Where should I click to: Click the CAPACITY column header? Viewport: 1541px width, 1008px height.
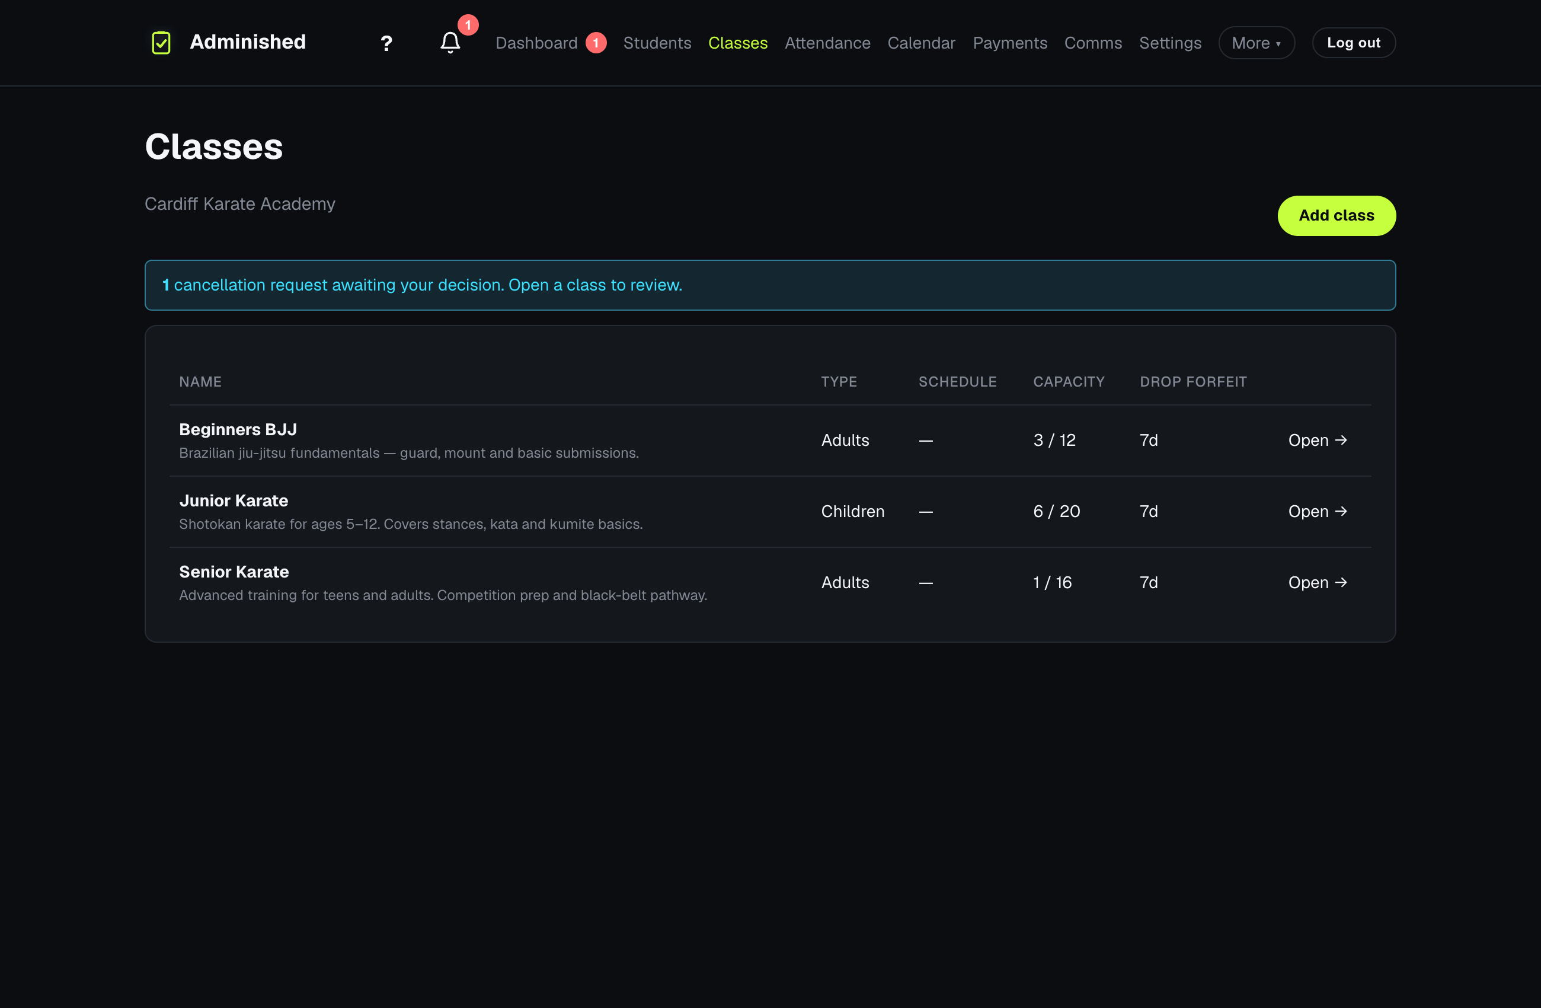(x=1069, y=382)
